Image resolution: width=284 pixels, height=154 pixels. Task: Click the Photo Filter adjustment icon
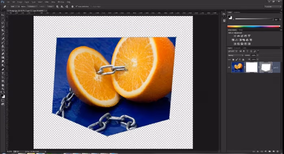point(244,40)
